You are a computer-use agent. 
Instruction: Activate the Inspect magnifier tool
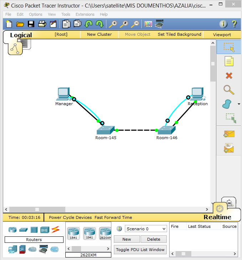[229, 90]
